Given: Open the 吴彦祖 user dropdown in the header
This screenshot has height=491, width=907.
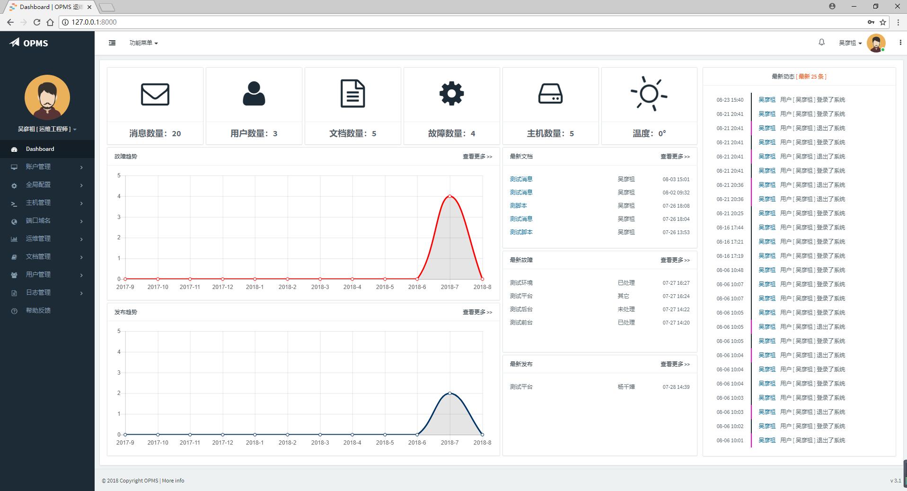Looking at the screenshot, I should (x=850, y=43).
